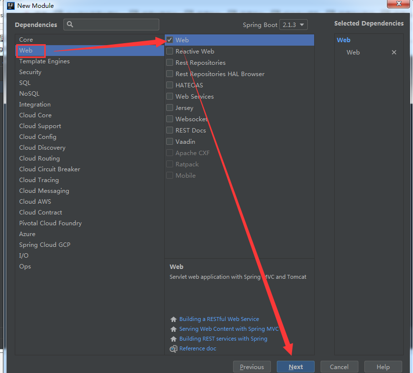Go back with the Previous button

[252, 367]
